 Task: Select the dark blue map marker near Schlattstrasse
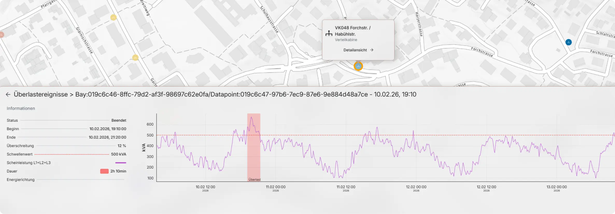pyautogui.click(x=568, y=42)
